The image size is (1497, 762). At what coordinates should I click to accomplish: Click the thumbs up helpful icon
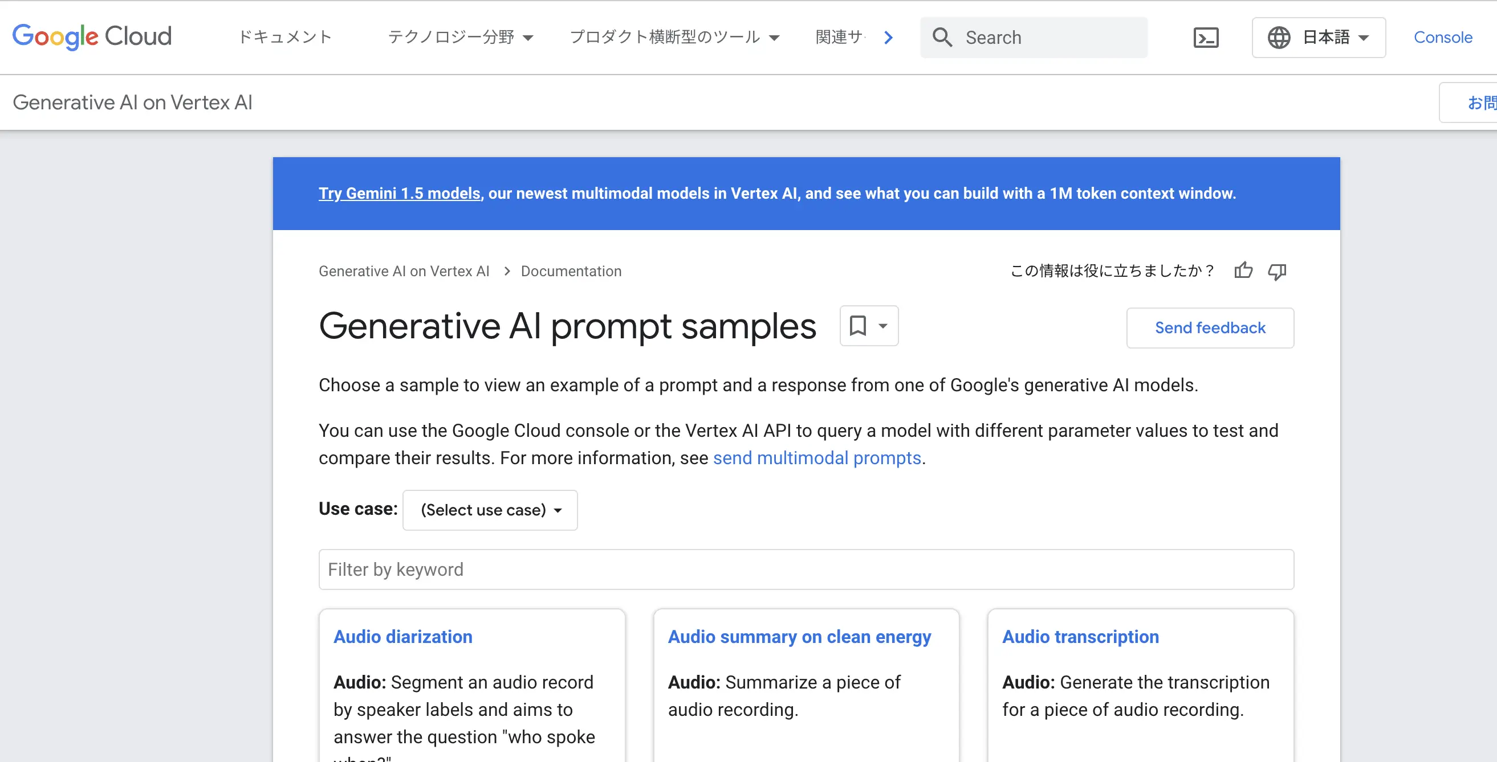point(1243,271)
